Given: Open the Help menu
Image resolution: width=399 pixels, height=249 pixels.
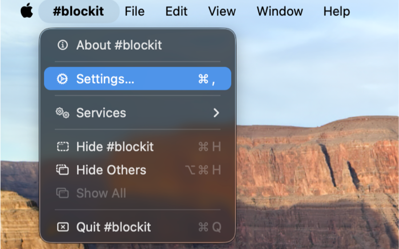Looking at the screenshot, I should point(337,11).
